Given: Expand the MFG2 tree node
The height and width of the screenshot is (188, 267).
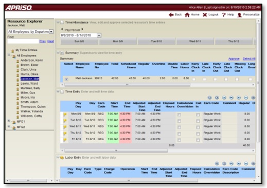Looking at the screenshot, I should point(9,126).
